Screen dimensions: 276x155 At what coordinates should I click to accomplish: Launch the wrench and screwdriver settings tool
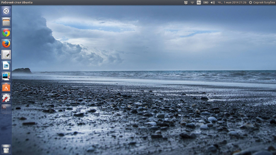click(6, 98)
